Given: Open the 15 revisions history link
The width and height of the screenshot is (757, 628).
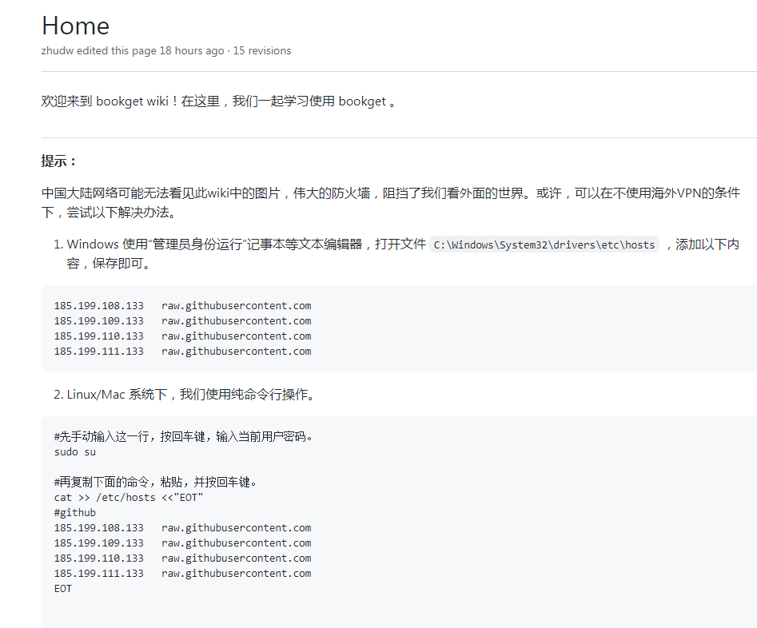Looking at the screenshot, I should pyautogui.click(x=261, y=50).
